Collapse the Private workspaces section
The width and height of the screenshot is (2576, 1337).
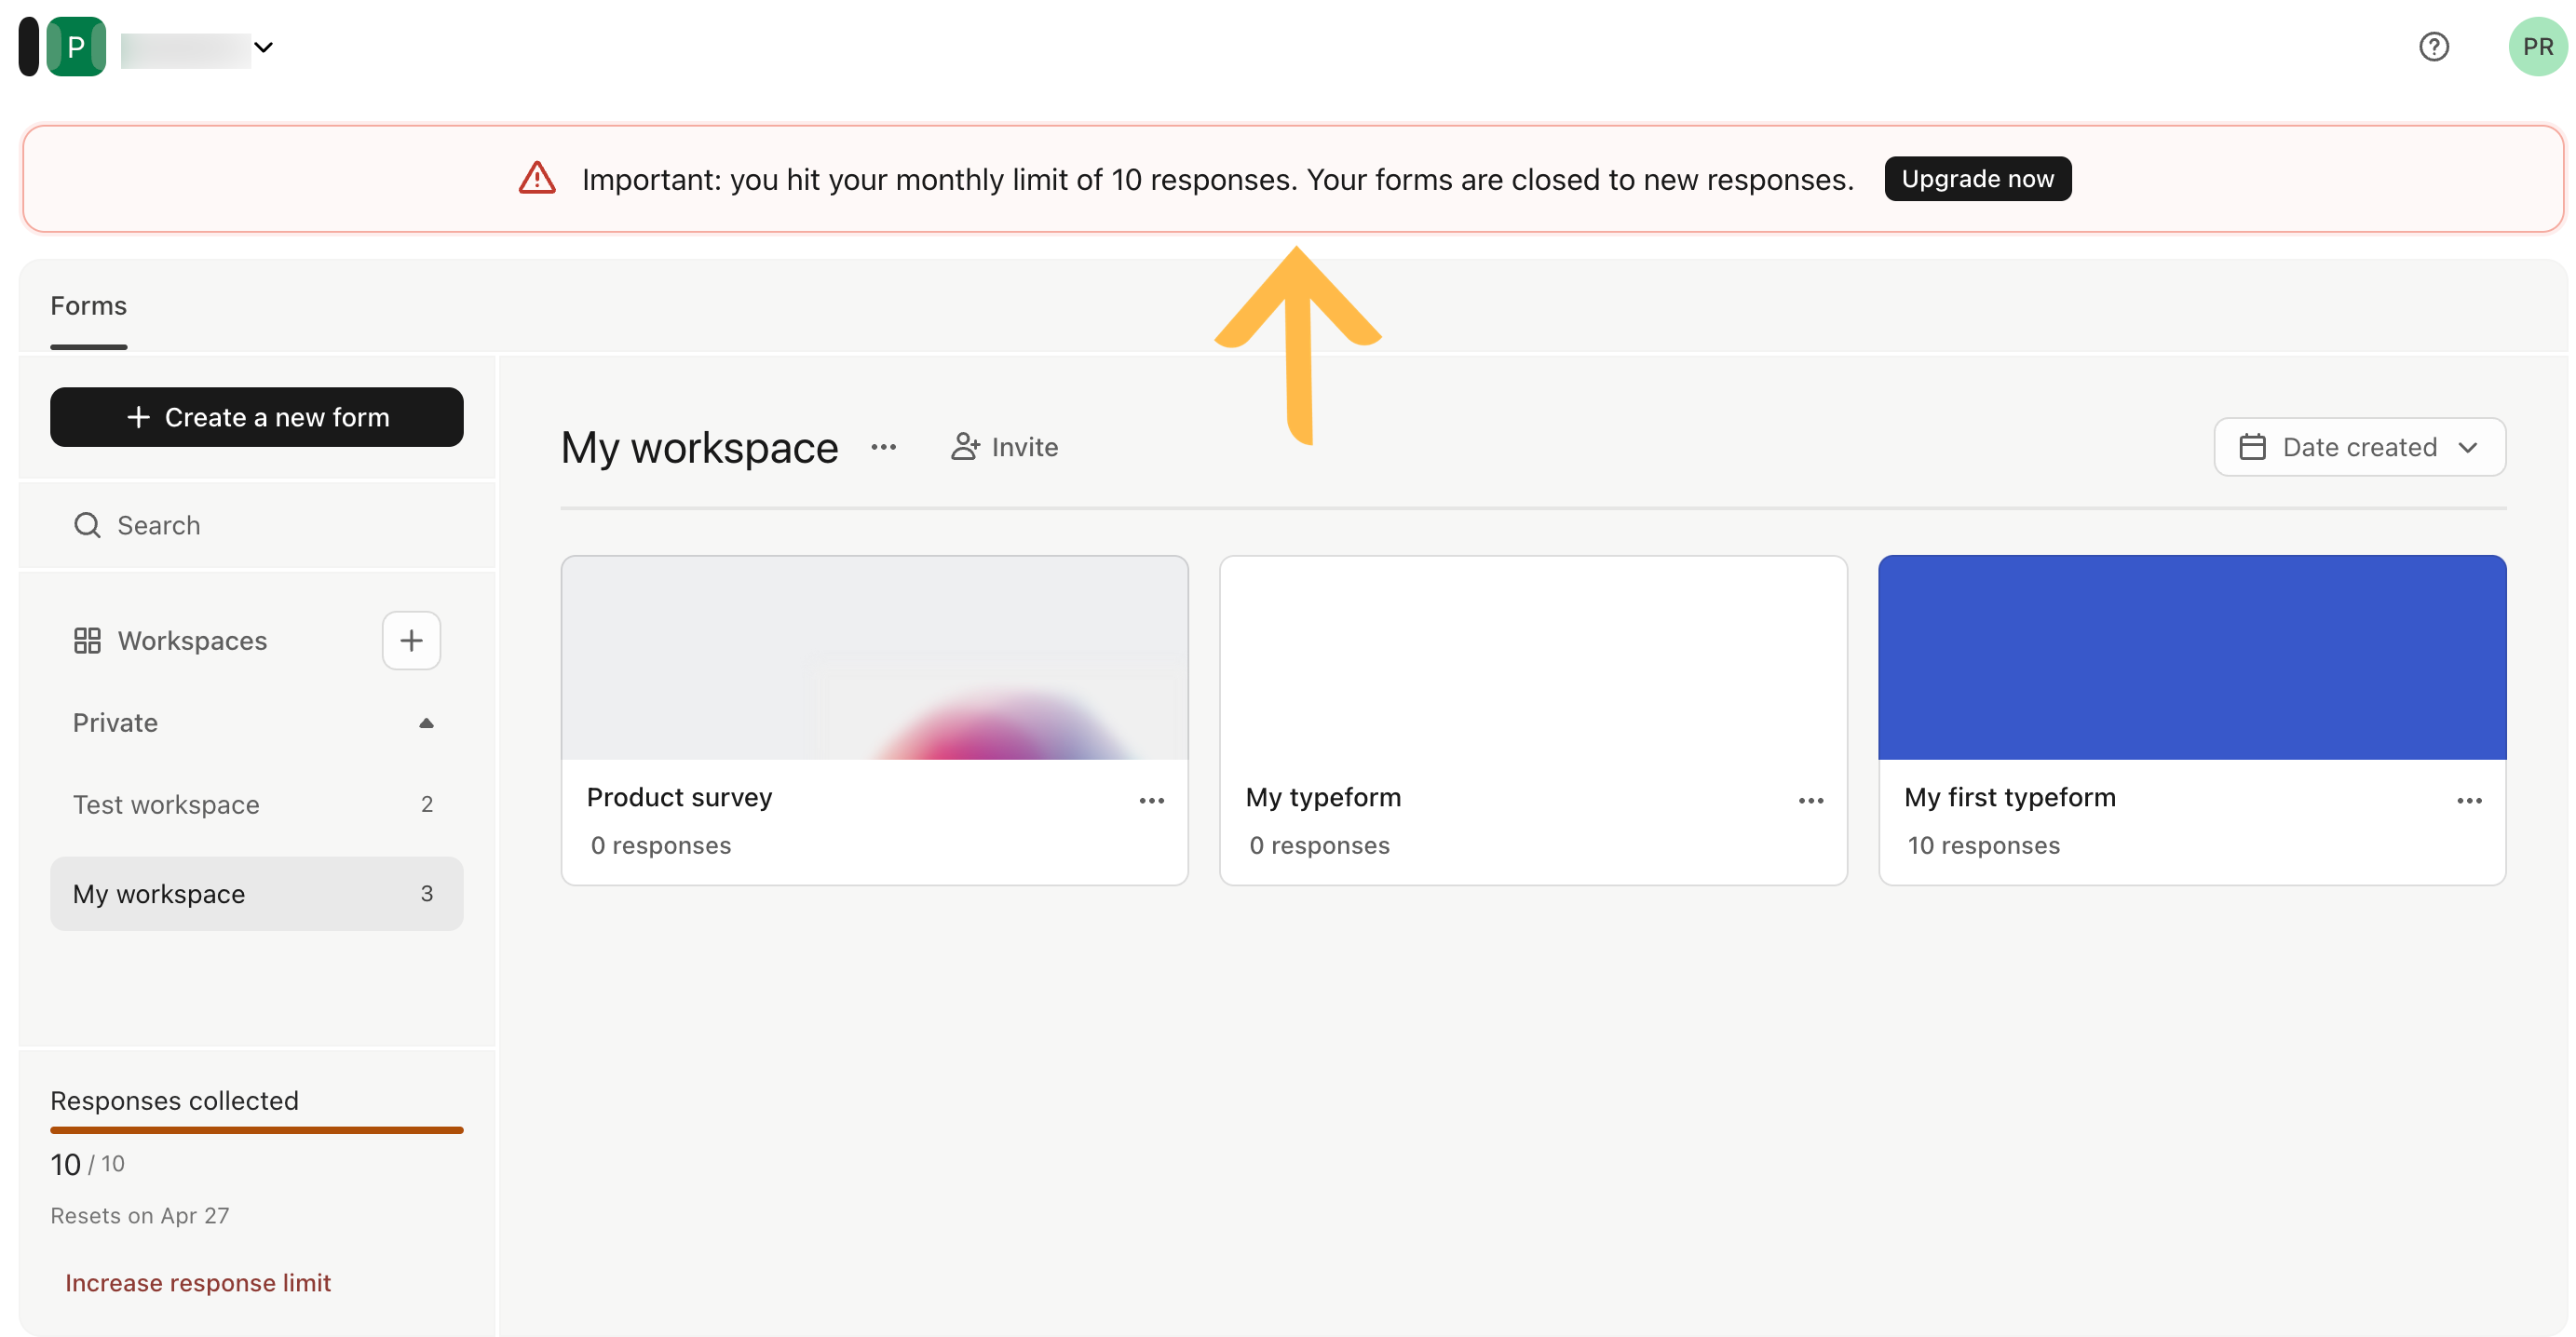[426, 723]
